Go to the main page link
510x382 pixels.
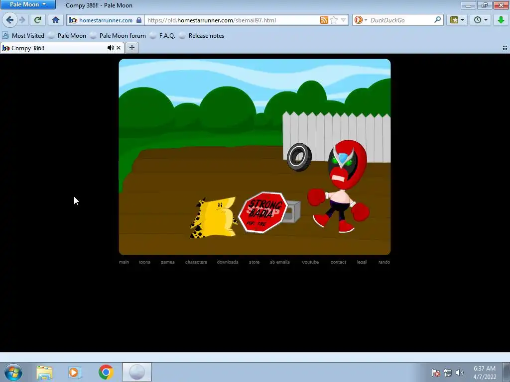coord(124,262)
